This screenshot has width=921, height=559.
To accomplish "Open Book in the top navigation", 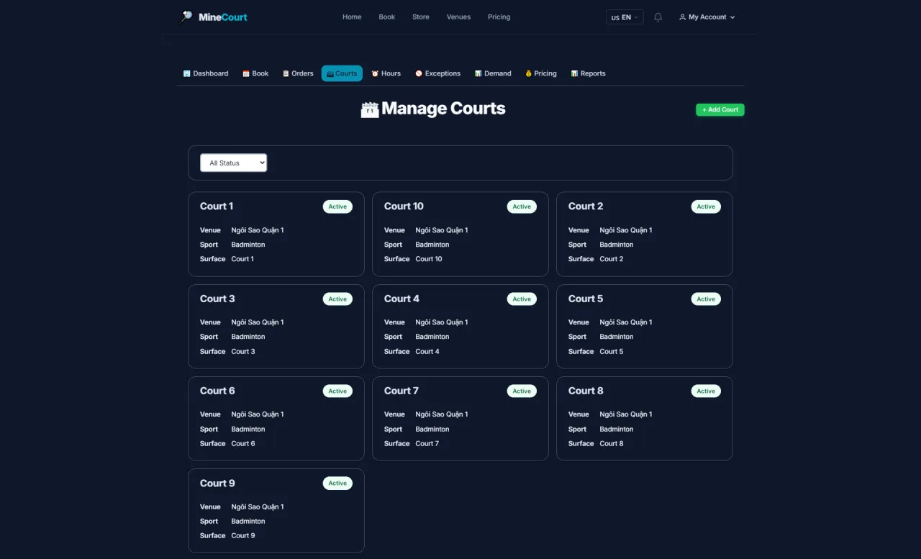I will click(387, 17).
